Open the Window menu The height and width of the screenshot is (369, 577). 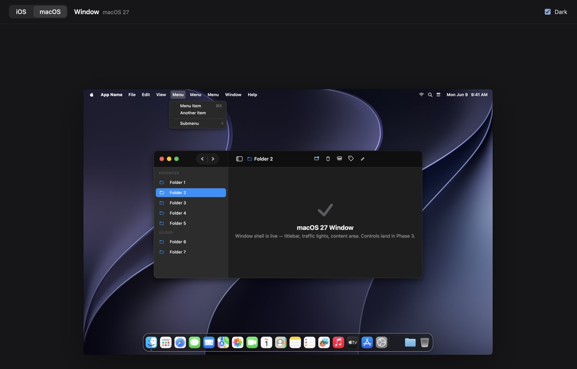click(233, 95)
